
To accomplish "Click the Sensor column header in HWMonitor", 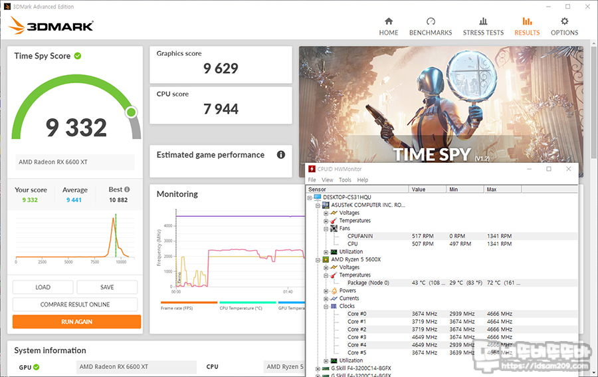I will coord(357,189).
